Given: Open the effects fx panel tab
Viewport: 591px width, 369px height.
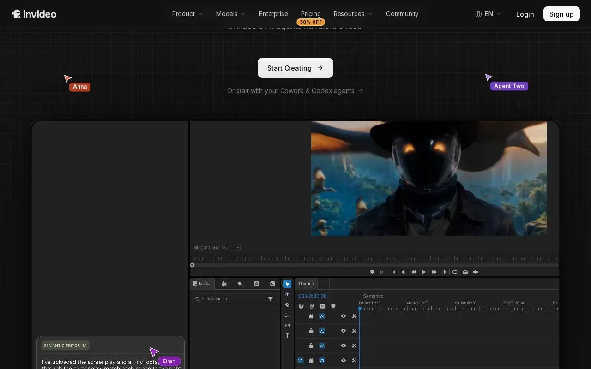Looking at the screenshot, I should [x=256, y=284].
